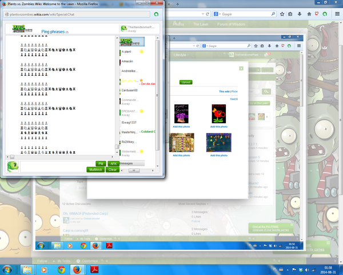Click the chat window URL bar
Image resolution: width=343 pixels, height=275 pixels.
[77, 14]
